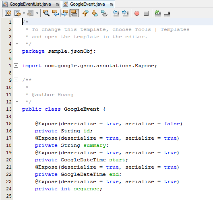Click Shift Line Right icon

coord(125,13)
